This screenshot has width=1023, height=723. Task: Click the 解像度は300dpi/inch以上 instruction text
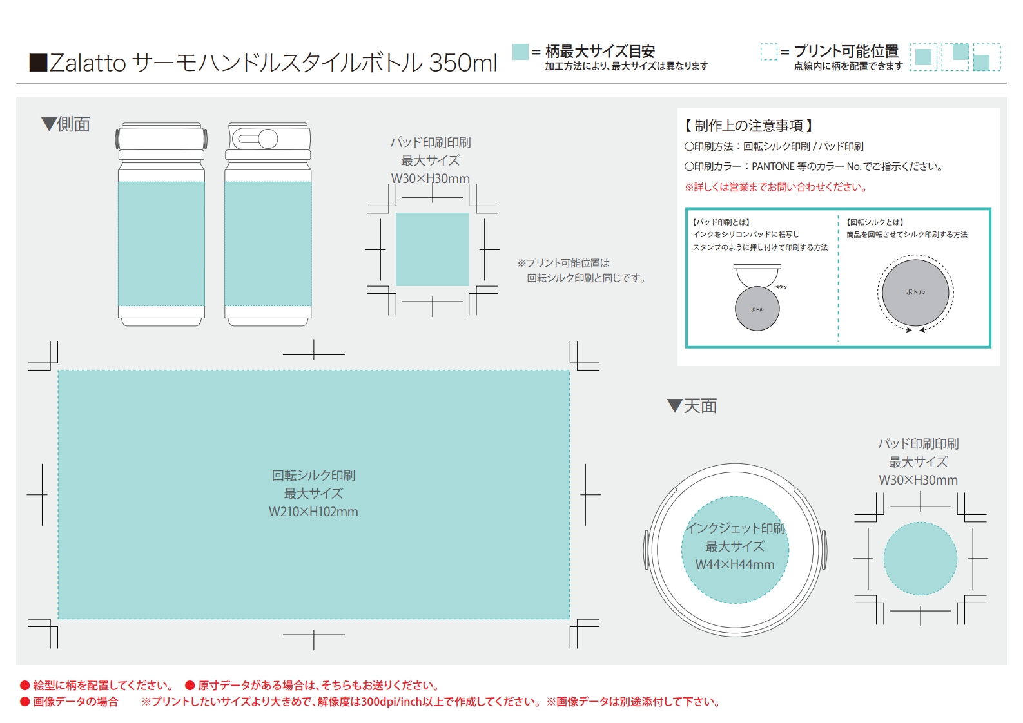[342, 701]
